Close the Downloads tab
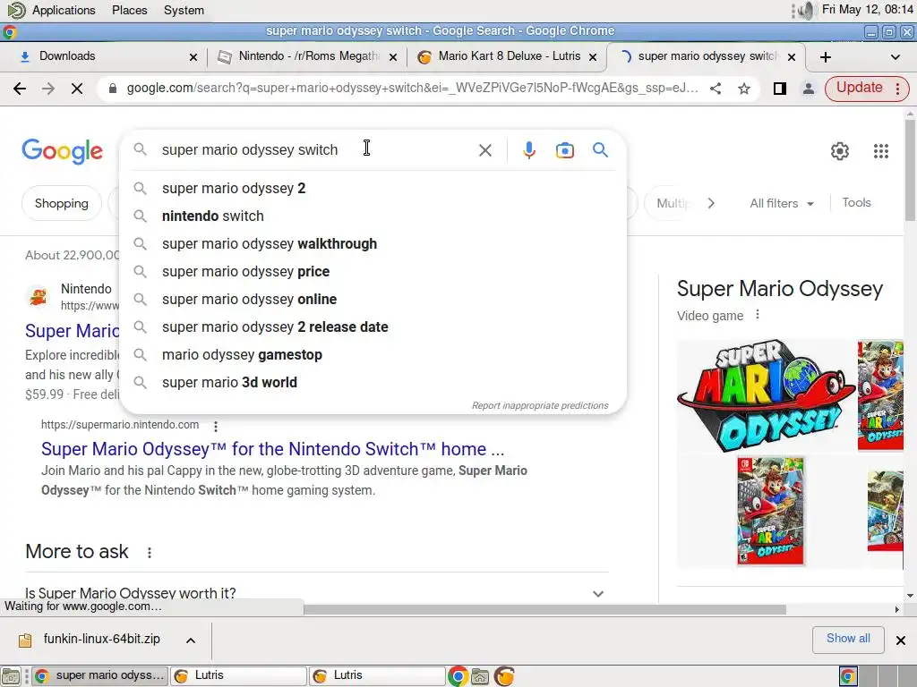The height and width of the screenshot is (687, 917). point(193,56)
